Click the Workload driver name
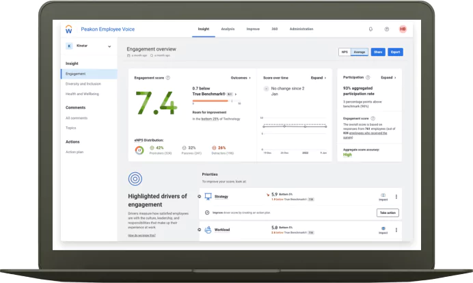This screenshot has width=473, height=283. (x=222, y=230)
